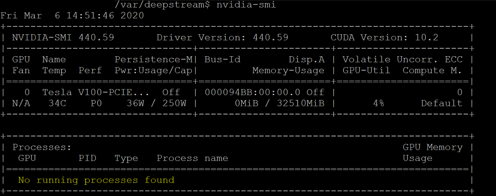Click the Volatile Uncorr. ECC header
Screen dimensions: 496x196
[403, 60]
